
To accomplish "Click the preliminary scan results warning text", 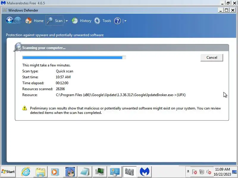I will 125,110.
